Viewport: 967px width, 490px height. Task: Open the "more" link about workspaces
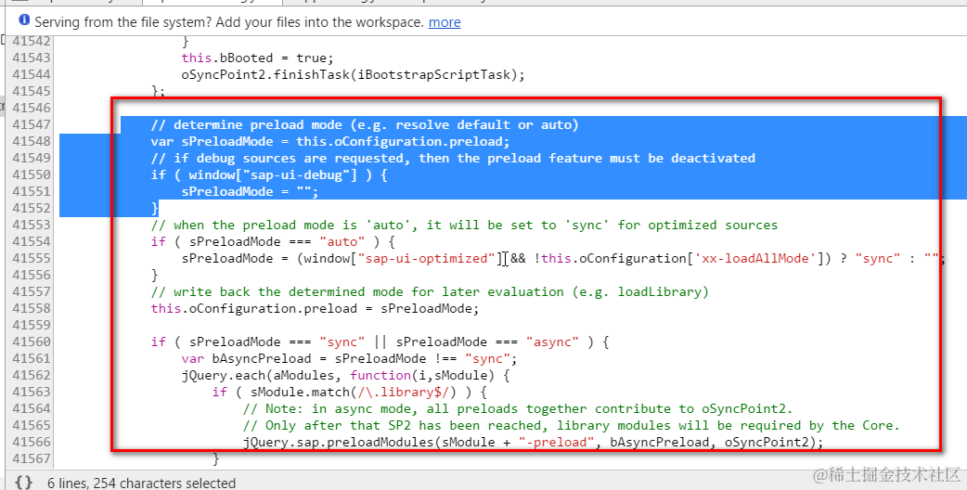click(x=445, y=22)
